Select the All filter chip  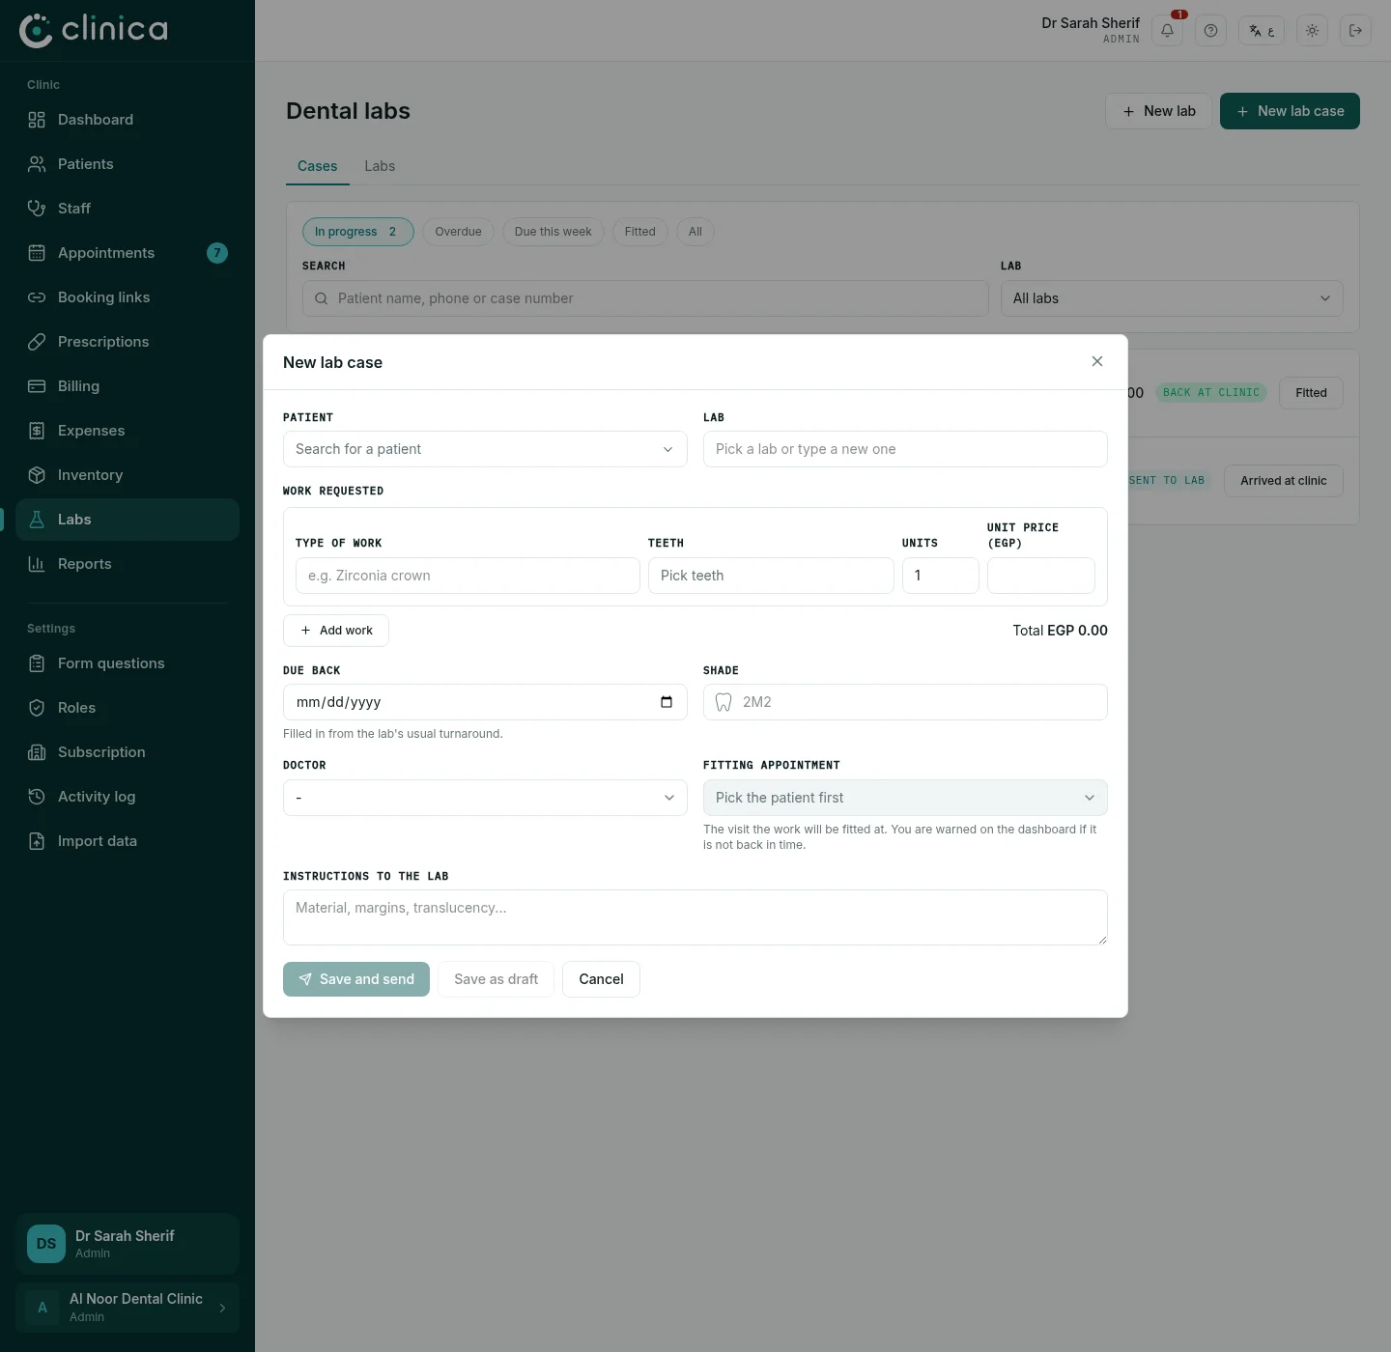click(x=695, y=232)
